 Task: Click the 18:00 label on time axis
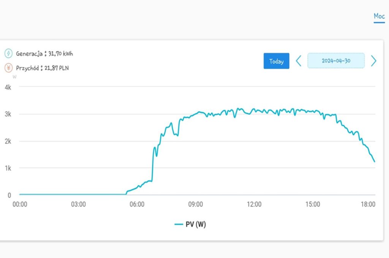pyautogui.click(x=368, y=204)
